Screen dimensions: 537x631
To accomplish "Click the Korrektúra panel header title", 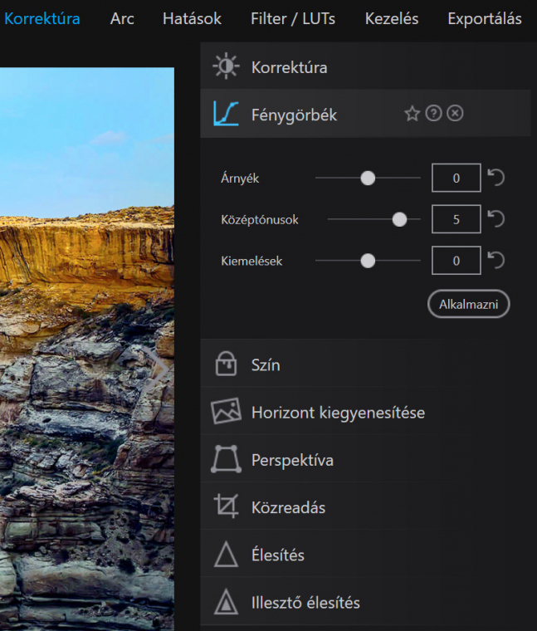I will [289, 67].
